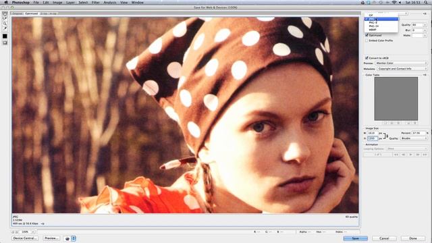Click the Done button
The image size is (432, 243).
pyautogui.click(x=413, y=238)
